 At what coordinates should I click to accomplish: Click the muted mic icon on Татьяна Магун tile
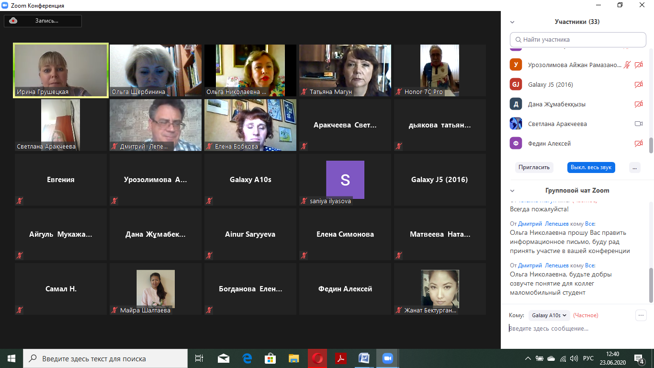(304, 92)
